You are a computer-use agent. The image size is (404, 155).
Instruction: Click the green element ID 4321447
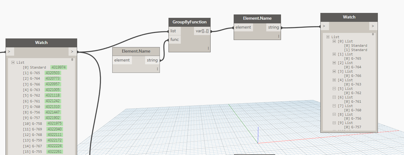53,112
